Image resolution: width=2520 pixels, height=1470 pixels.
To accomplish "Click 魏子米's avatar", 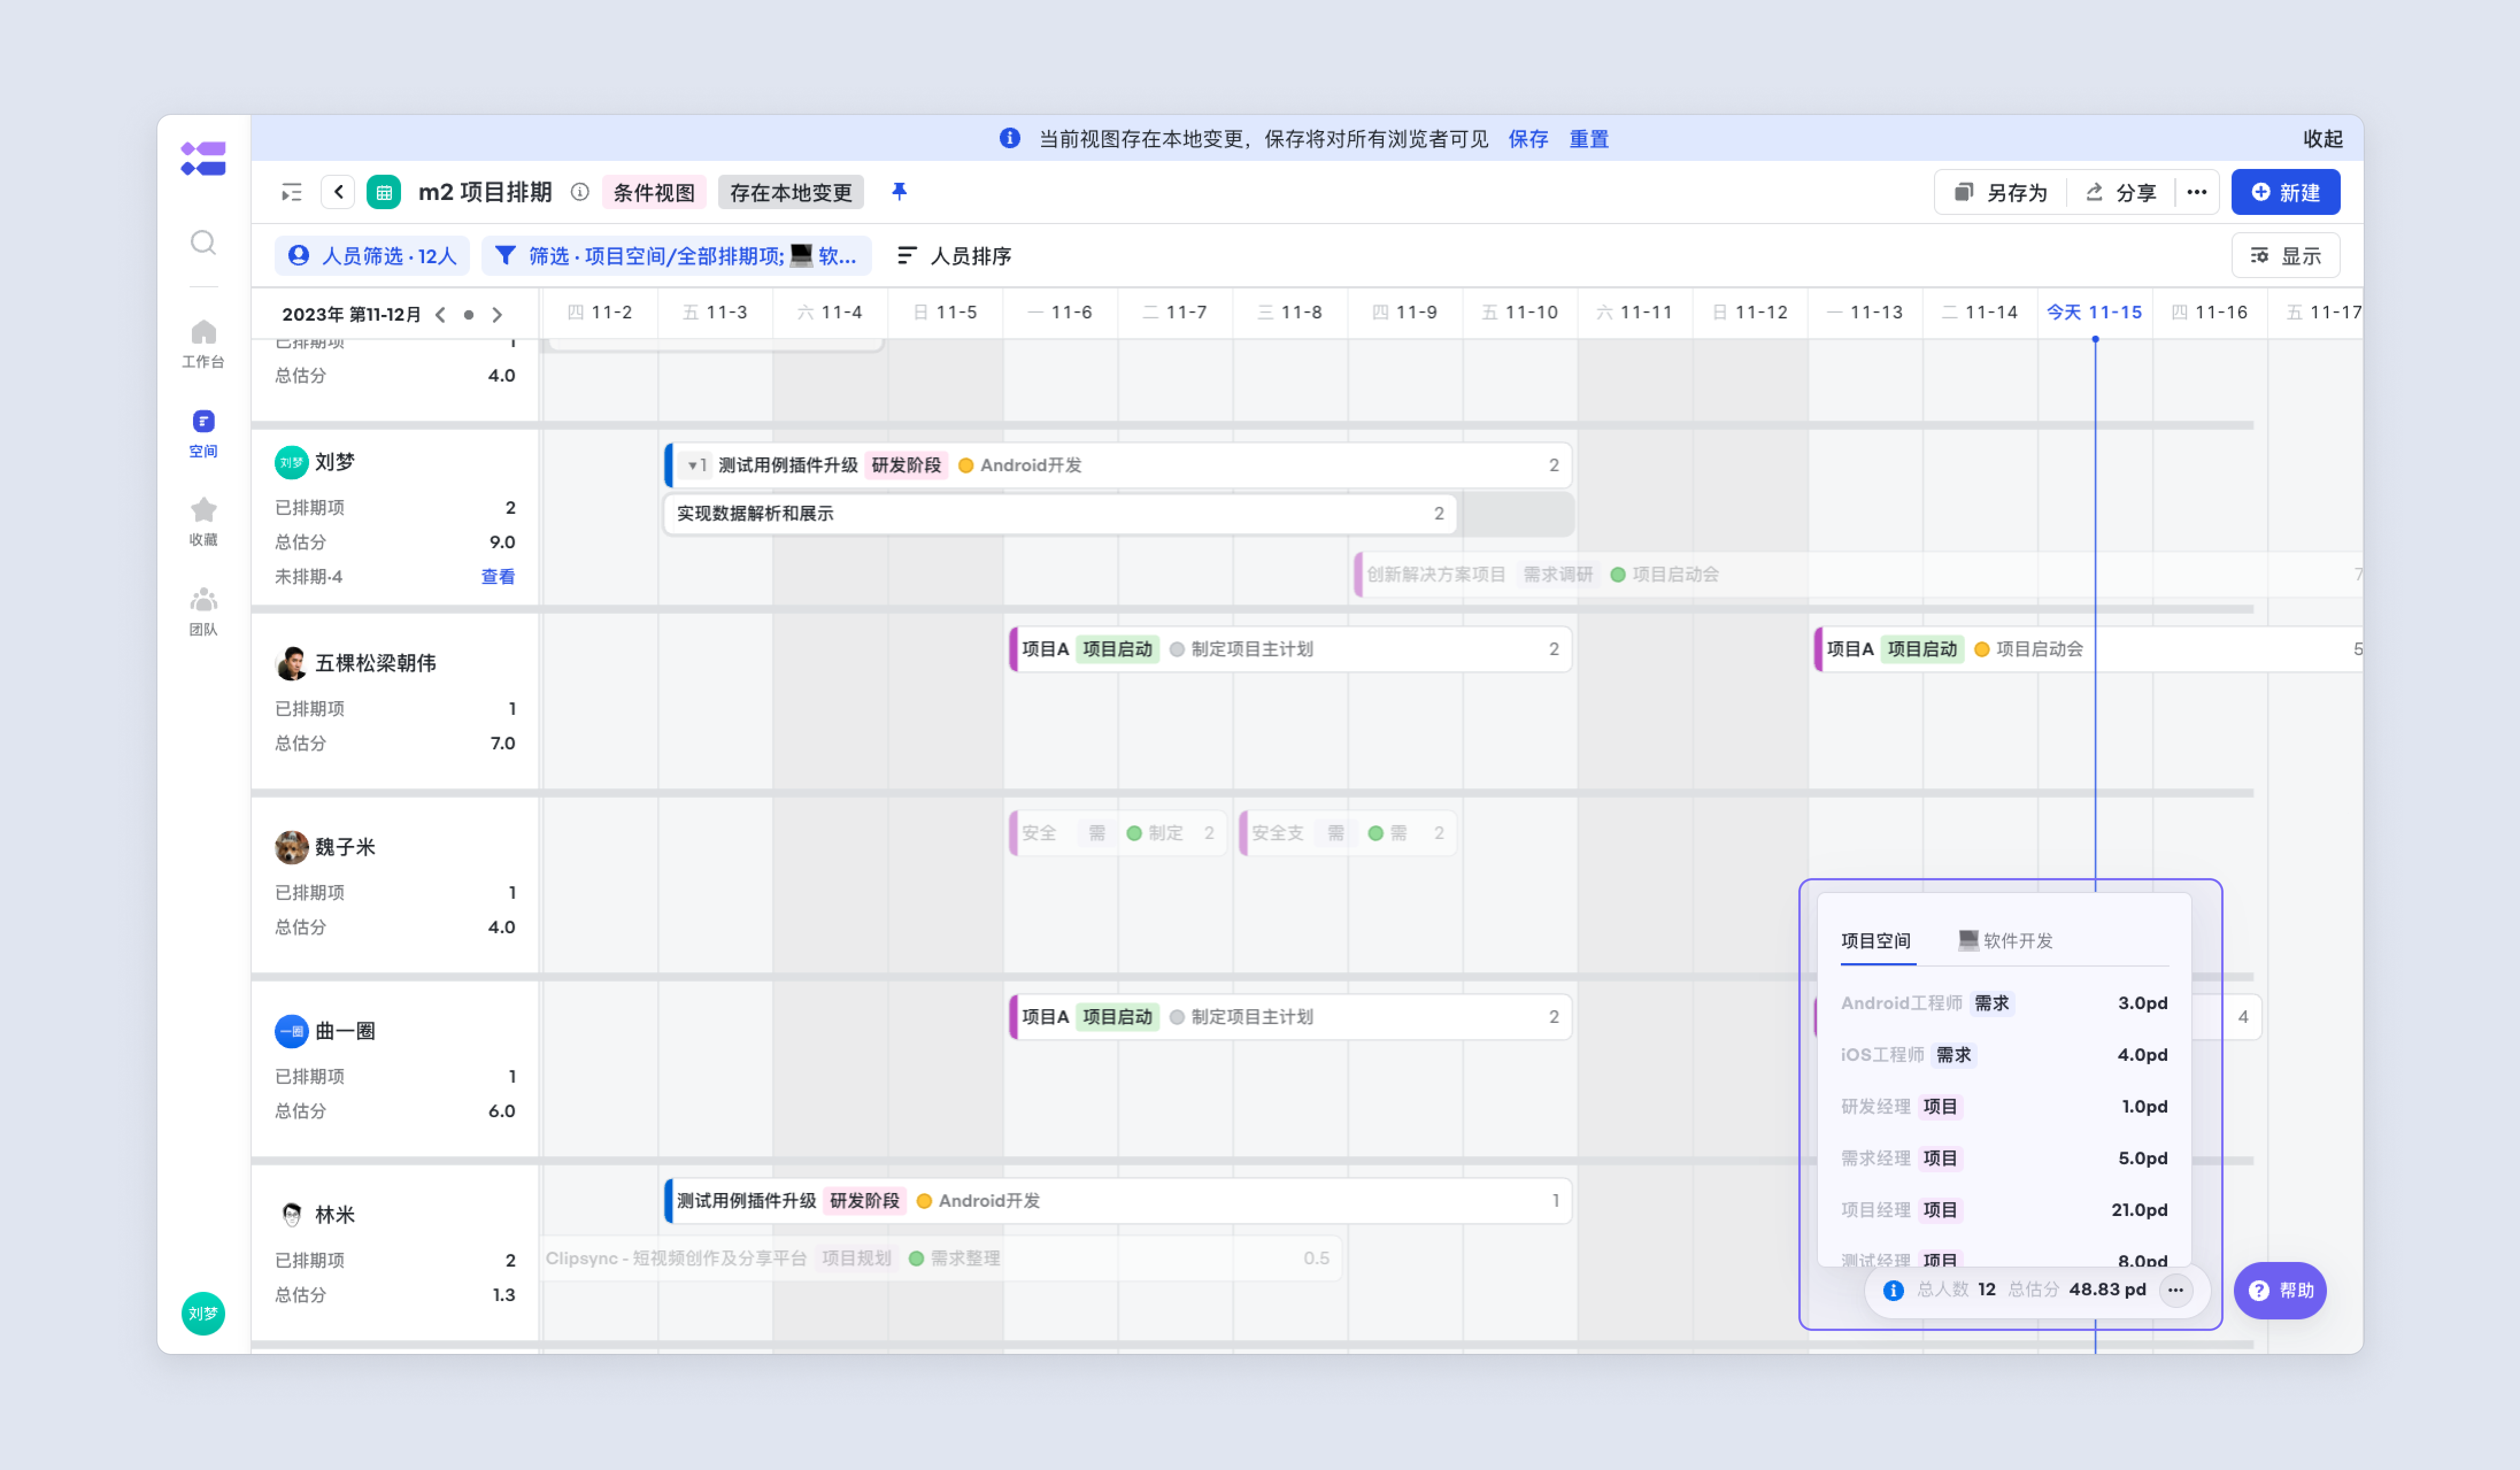I will click(291, 847).
